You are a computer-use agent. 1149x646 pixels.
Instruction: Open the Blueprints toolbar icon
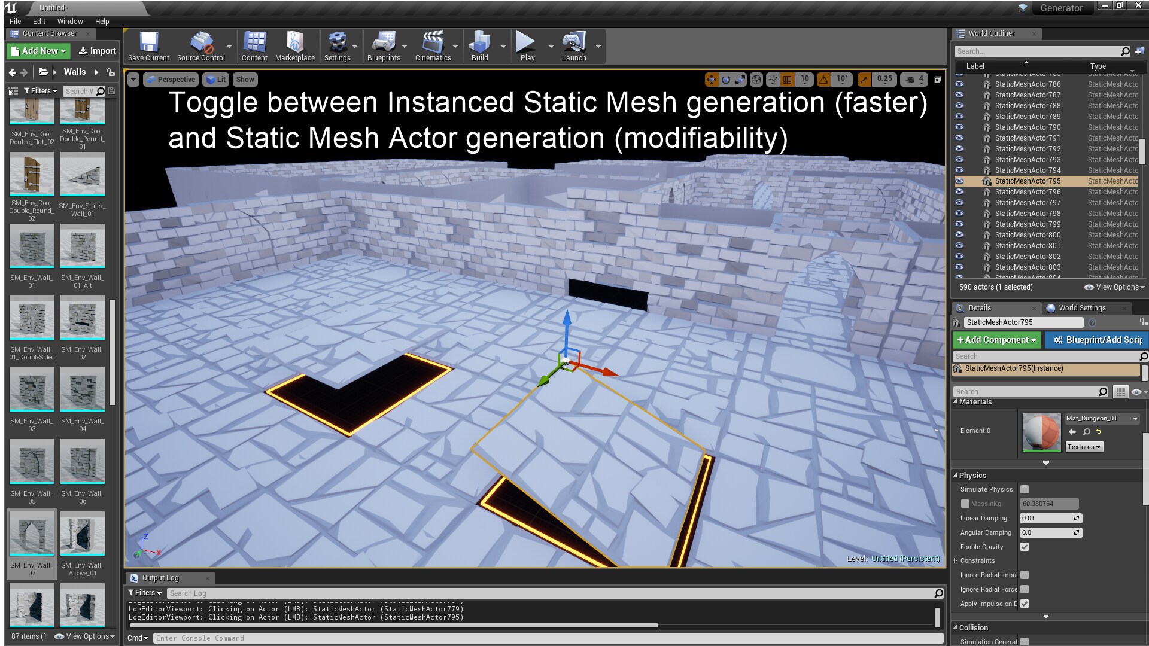click(x=385, y=42)
